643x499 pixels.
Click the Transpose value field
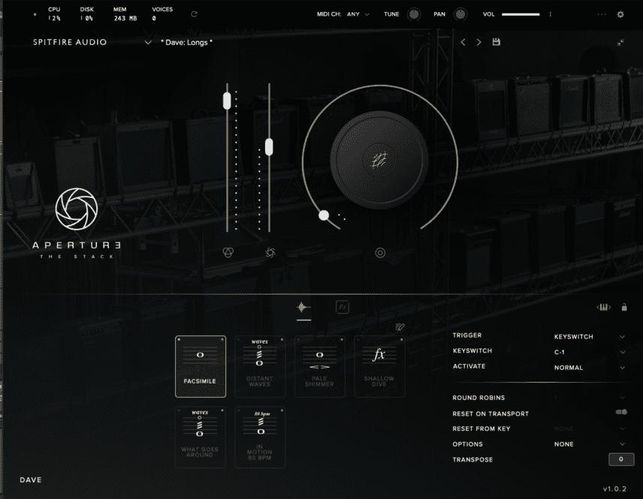pos(621,460)
